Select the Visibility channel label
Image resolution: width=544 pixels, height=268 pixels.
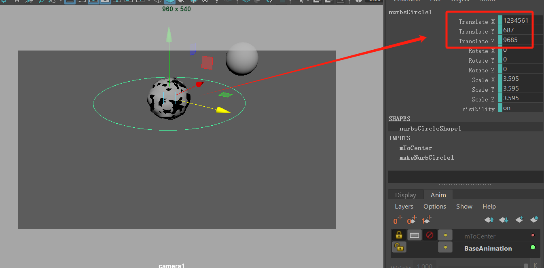click(478, 109)
